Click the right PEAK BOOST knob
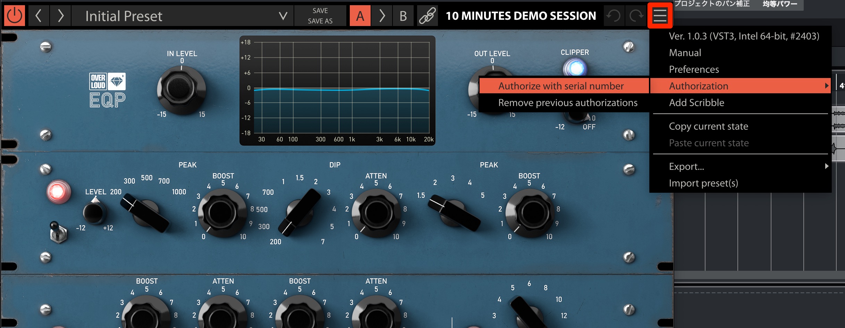The width and height of the screenshot is (845, 328). click(x=529, y=213)
